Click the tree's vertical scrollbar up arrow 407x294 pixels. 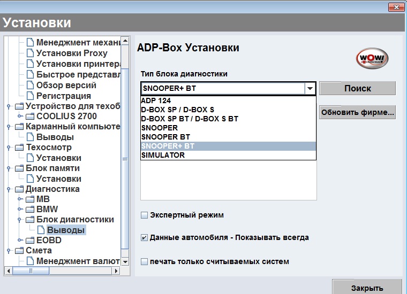coord(125,41)
